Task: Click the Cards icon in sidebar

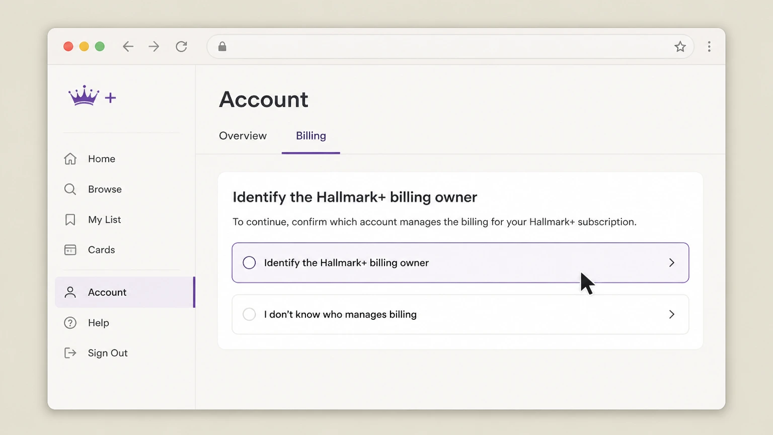Action: [70, 250]
